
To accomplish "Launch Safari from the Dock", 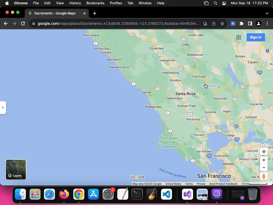I will pos(49,194).
